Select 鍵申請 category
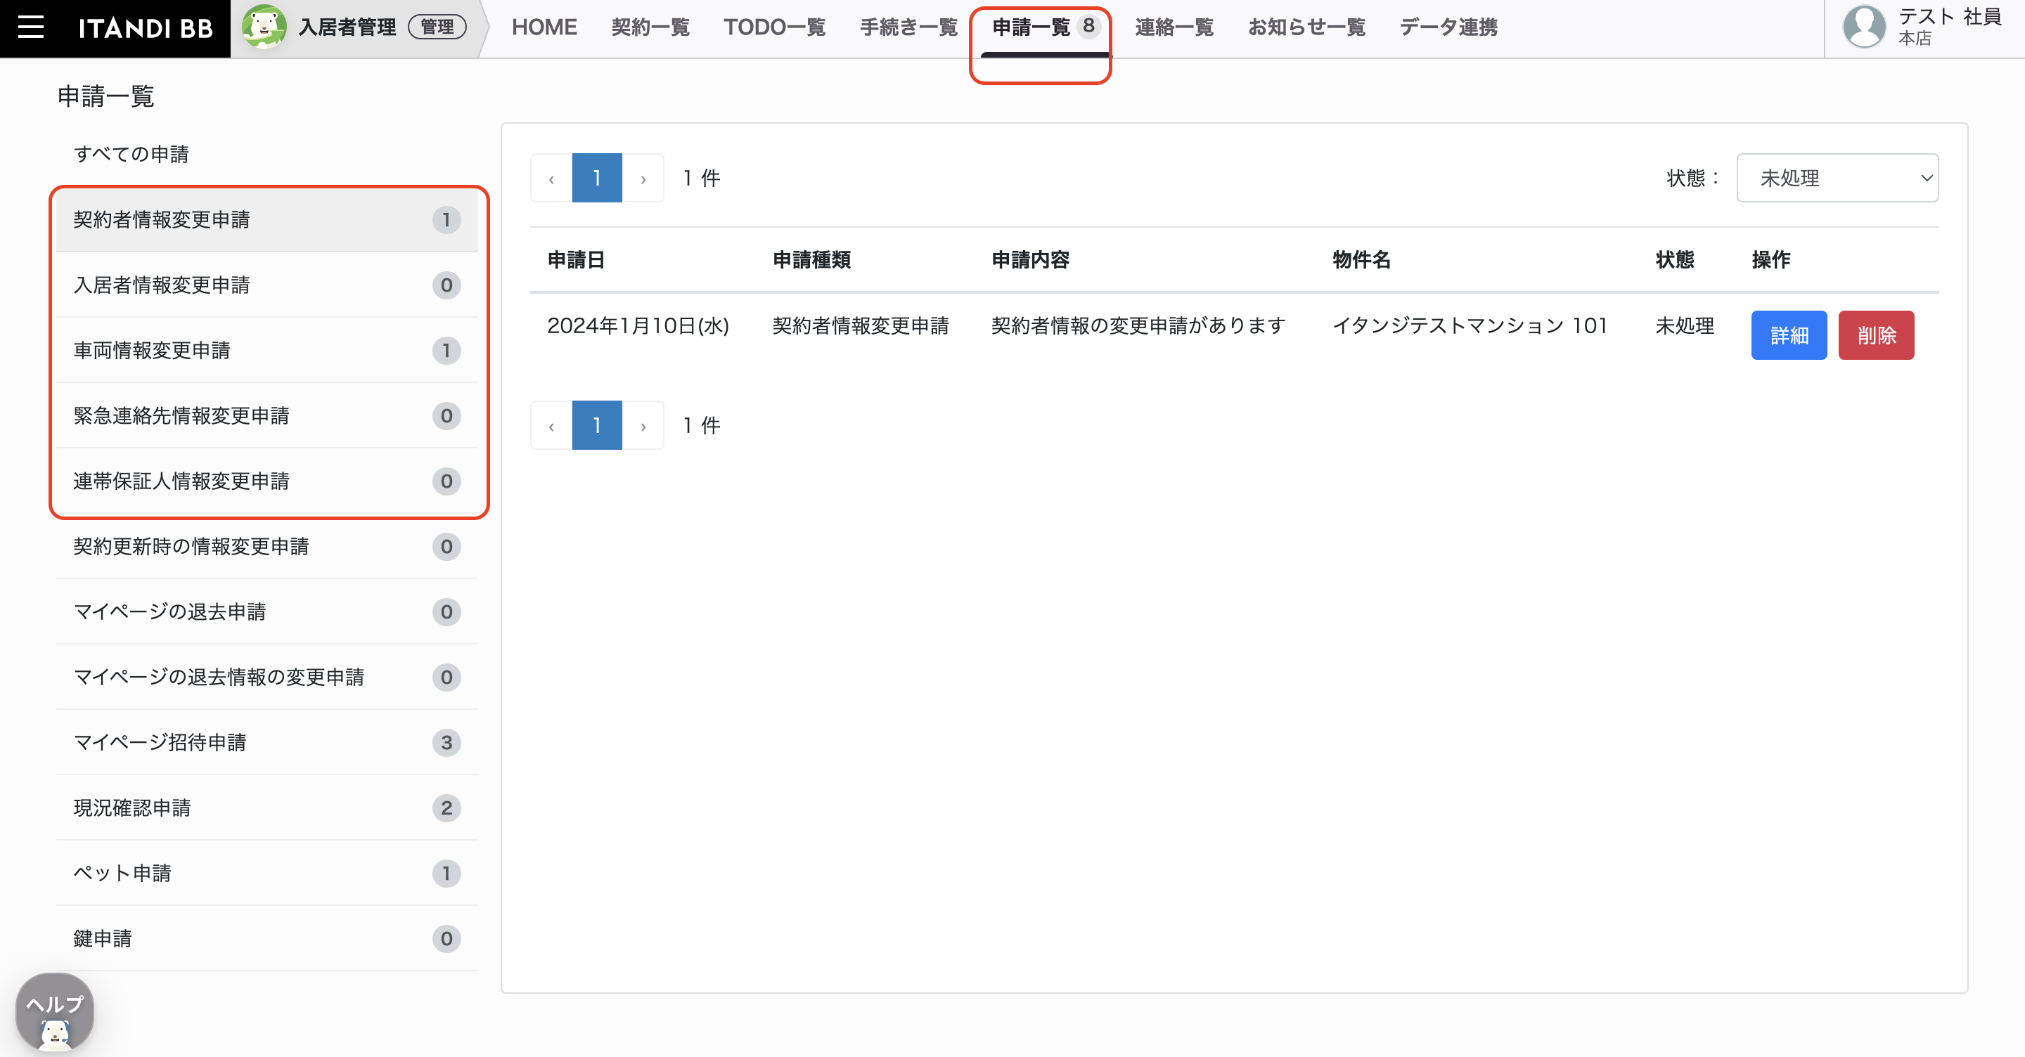Screen dimensions: 2025x1057 267,937
